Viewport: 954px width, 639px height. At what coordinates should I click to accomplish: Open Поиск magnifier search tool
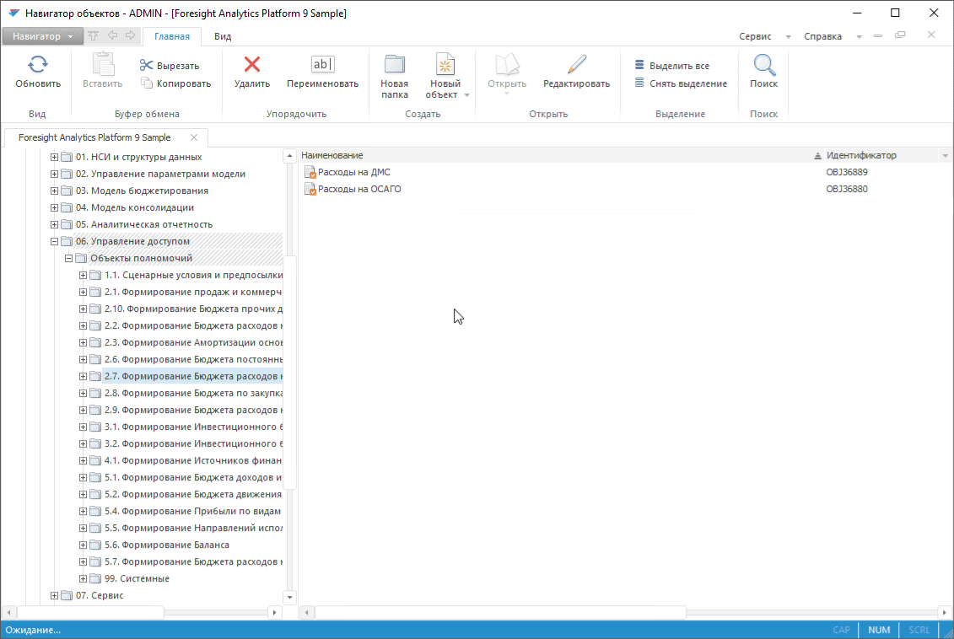pyautogui.click(x=763, y=65)
